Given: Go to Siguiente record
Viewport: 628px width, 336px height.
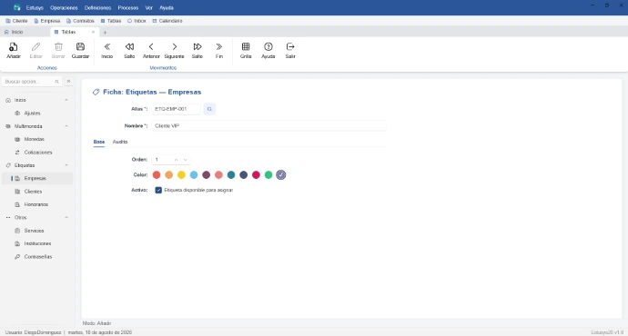Looking at the screenshot, I should pos(174,46).
